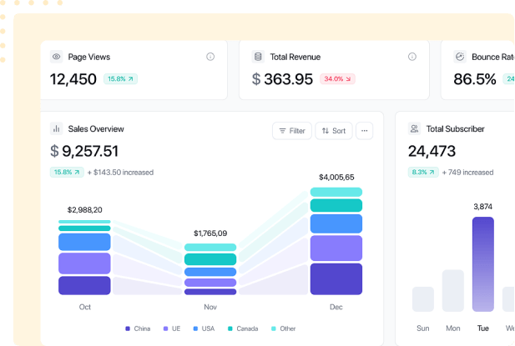Toggle the UE legend series

pyautogui.click(x=171, y=328)
